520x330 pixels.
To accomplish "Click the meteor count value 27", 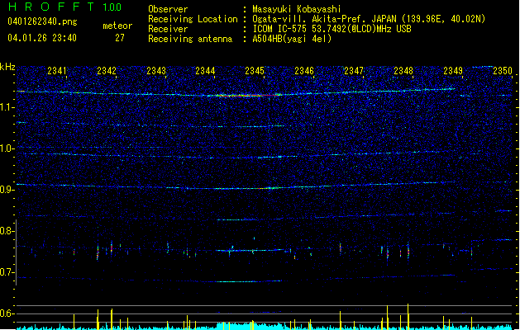I will [120, 38].
